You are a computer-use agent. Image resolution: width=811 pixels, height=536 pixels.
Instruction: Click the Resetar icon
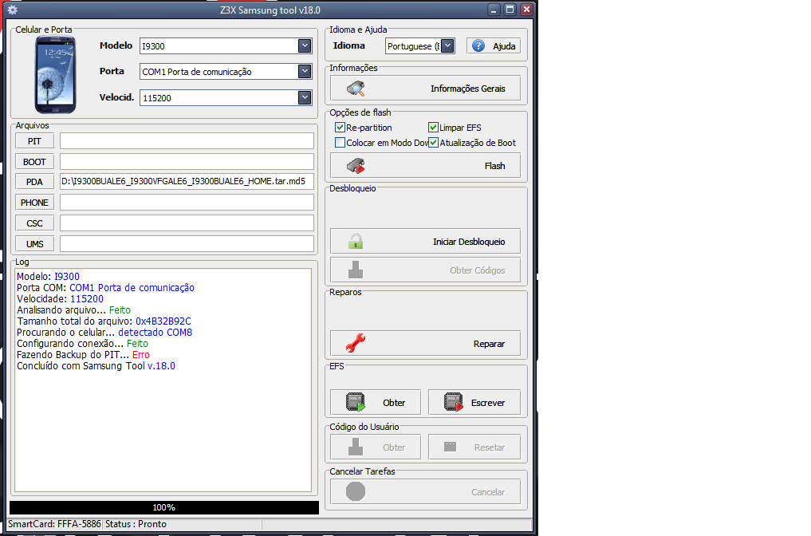tap(450, 447)
